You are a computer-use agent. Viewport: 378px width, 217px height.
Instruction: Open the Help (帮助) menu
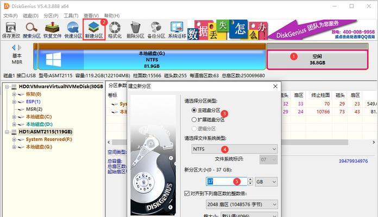(x=112, y=16)
